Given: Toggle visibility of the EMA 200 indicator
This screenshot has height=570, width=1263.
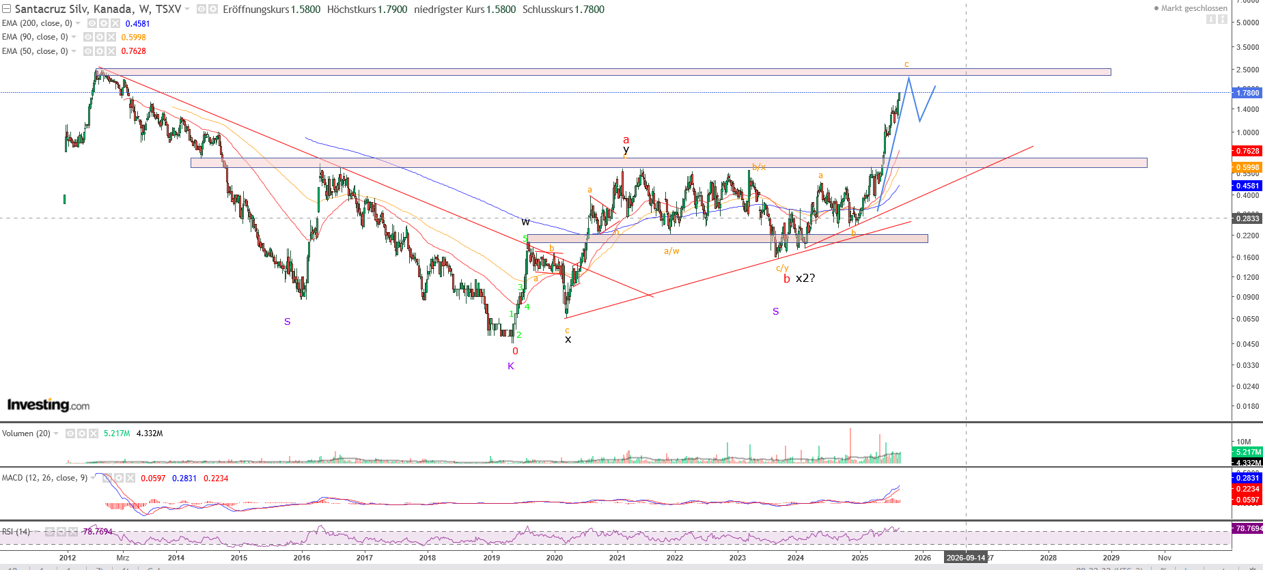Looking at the screenshot, I should (x=92, y=23).
